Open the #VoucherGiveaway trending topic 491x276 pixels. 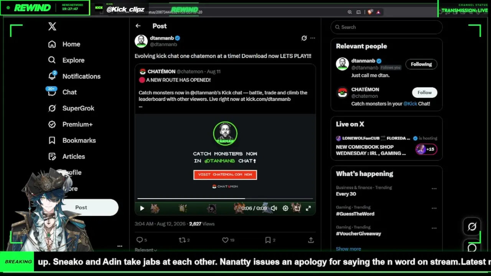click(x=359, y=234)
